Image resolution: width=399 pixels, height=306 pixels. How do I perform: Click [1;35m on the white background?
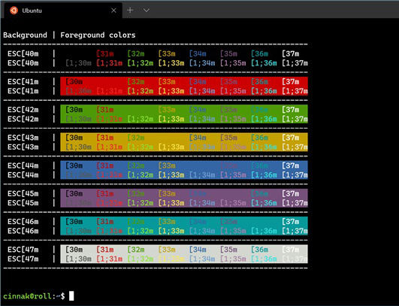click(x=234, y=259)
